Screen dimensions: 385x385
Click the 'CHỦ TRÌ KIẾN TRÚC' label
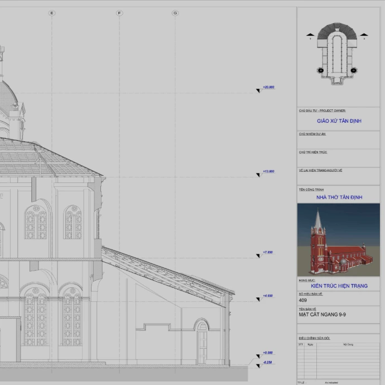pyautogui.click(x=313, y=152)
